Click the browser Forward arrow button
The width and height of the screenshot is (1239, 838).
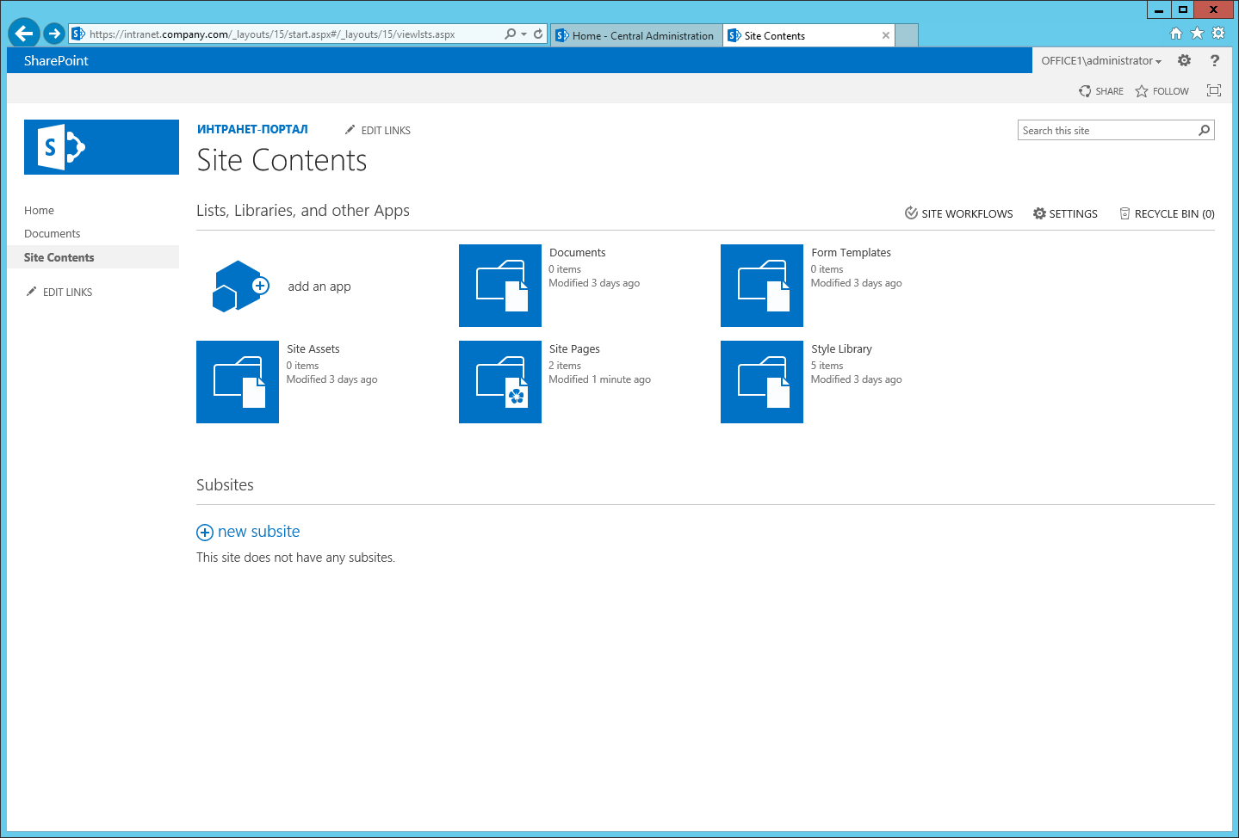tap(54, 34)
